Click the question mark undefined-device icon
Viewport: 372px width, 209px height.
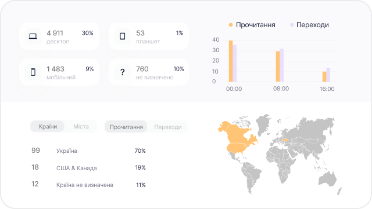123,72
